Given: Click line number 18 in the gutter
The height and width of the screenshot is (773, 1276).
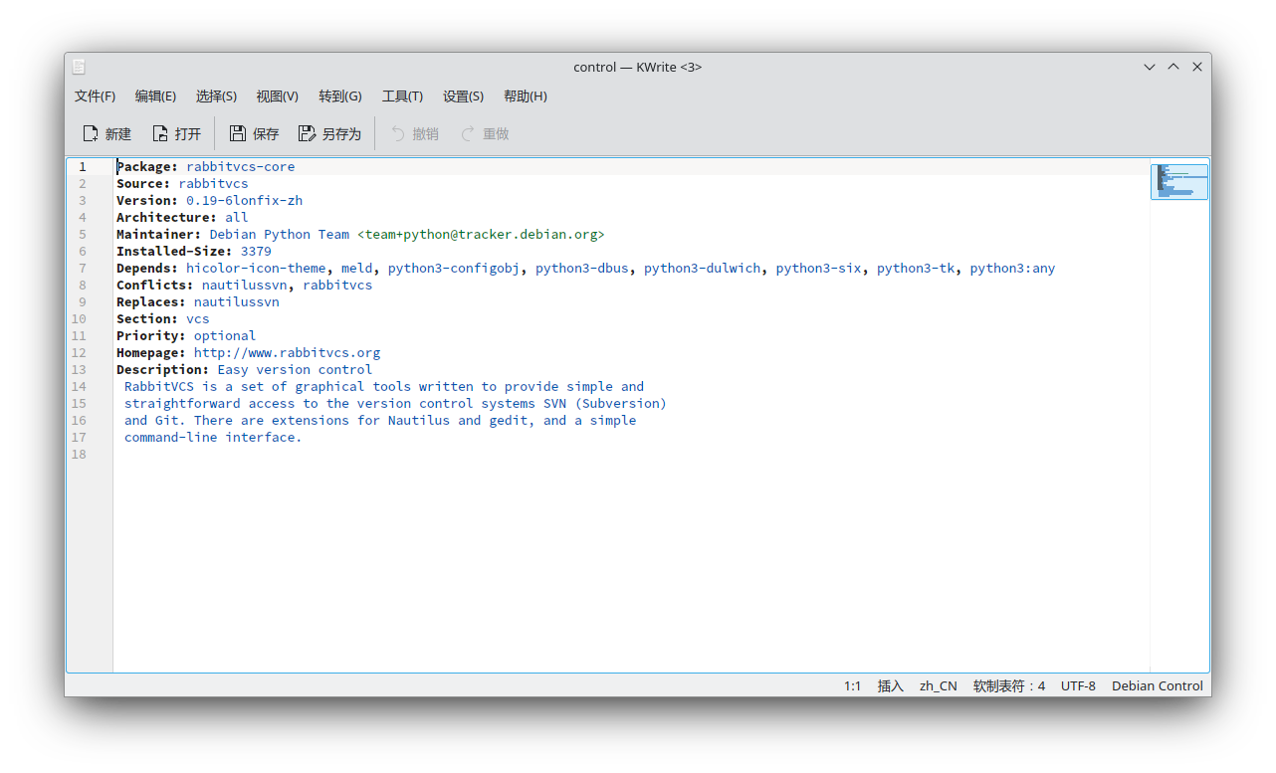Looking at the screenshot, I should click(79, 455).
